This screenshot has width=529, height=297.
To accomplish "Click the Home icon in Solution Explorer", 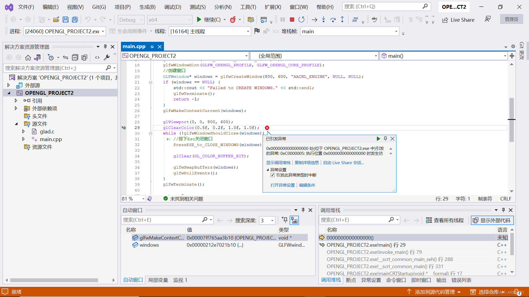I will (x=28, y=57).
